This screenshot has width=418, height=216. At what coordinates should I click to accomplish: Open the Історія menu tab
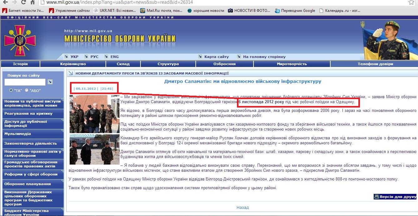pos(20,64)
